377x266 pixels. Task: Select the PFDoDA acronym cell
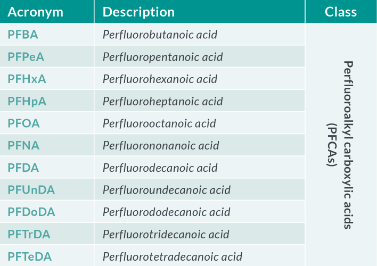coord(47,212)
